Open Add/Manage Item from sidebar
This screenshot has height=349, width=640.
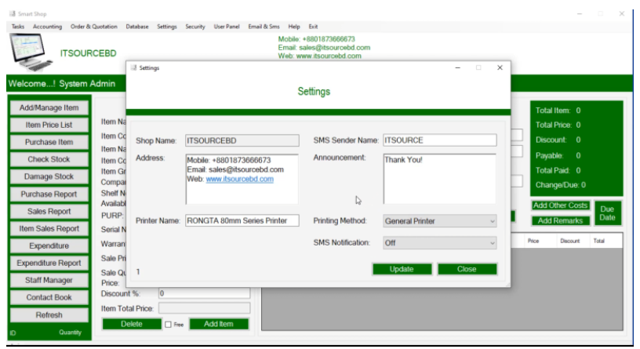49,107
